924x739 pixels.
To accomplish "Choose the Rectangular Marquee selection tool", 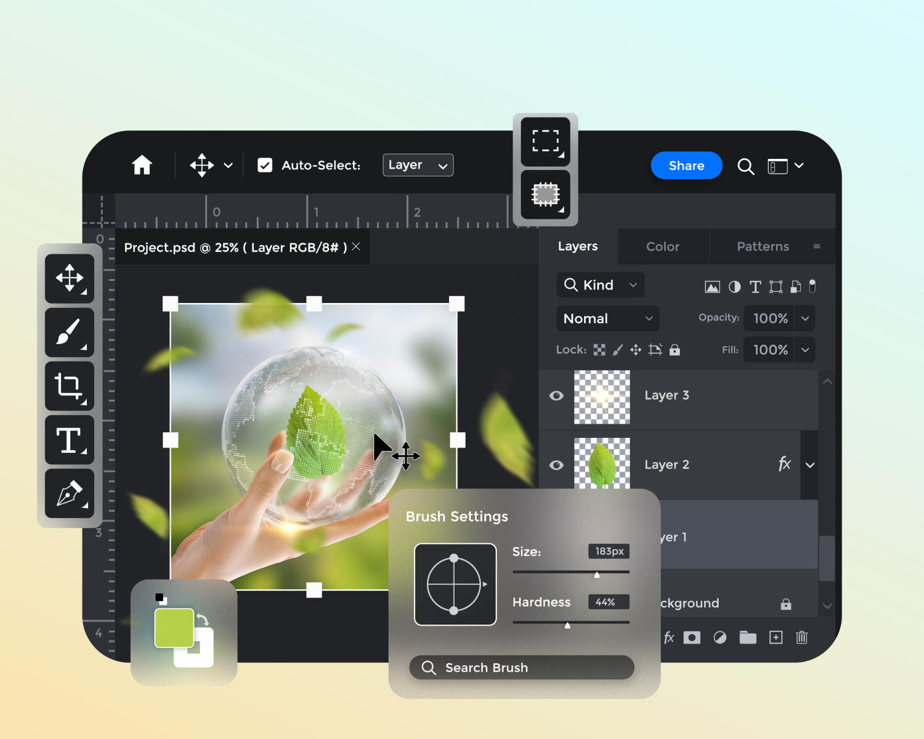I will (545, 141).
